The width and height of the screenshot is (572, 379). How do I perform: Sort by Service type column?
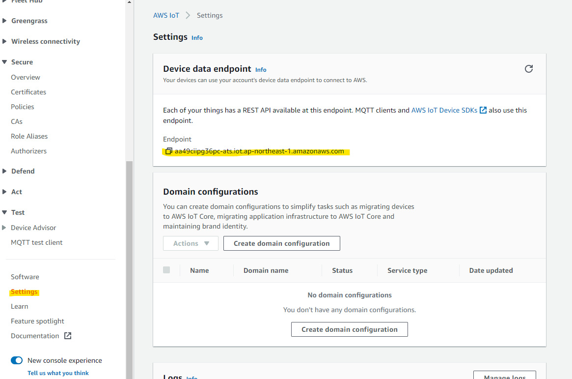click(408, 270)
